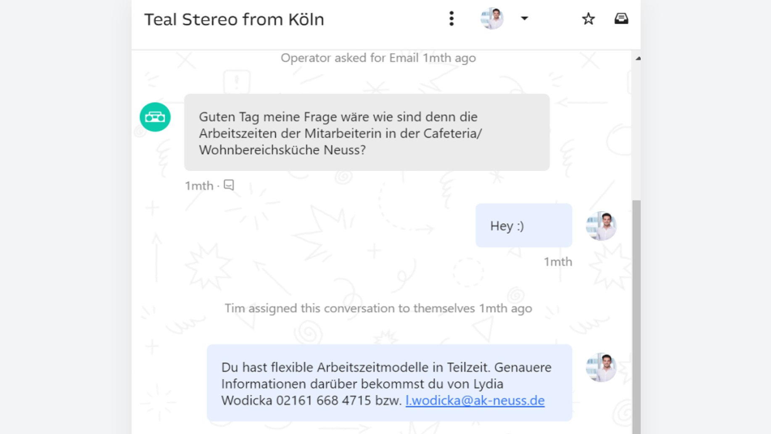Screen dimensions: 771x434
Task: Open the three-dot more options menu
Action: [452, 19]
